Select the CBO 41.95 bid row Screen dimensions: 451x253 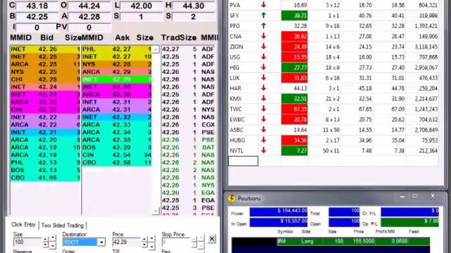pos(45,178)
